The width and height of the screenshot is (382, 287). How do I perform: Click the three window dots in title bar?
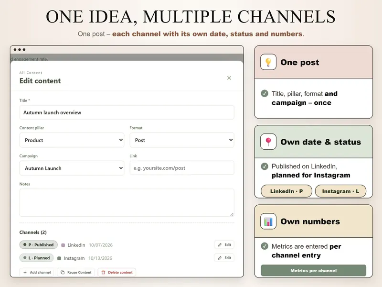pyautogui.click(x=20, y=50)
